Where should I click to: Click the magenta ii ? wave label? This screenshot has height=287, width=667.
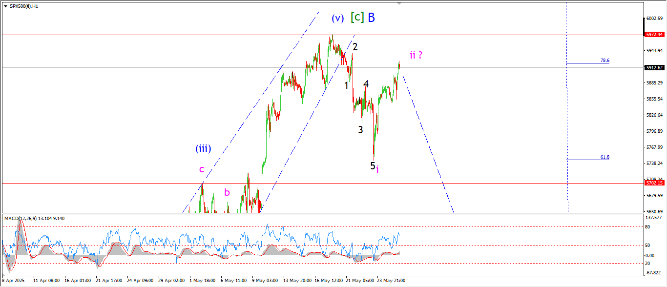(416, 55)
